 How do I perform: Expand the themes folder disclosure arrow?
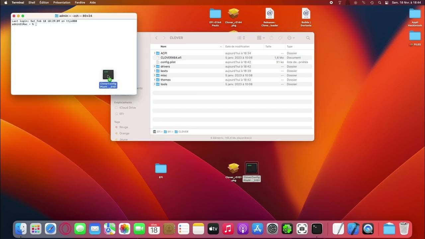click(x=154, y=80)
